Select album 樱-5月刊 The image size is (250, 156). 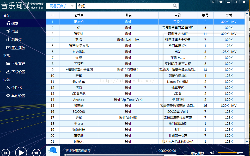click(x=178, y=99)
